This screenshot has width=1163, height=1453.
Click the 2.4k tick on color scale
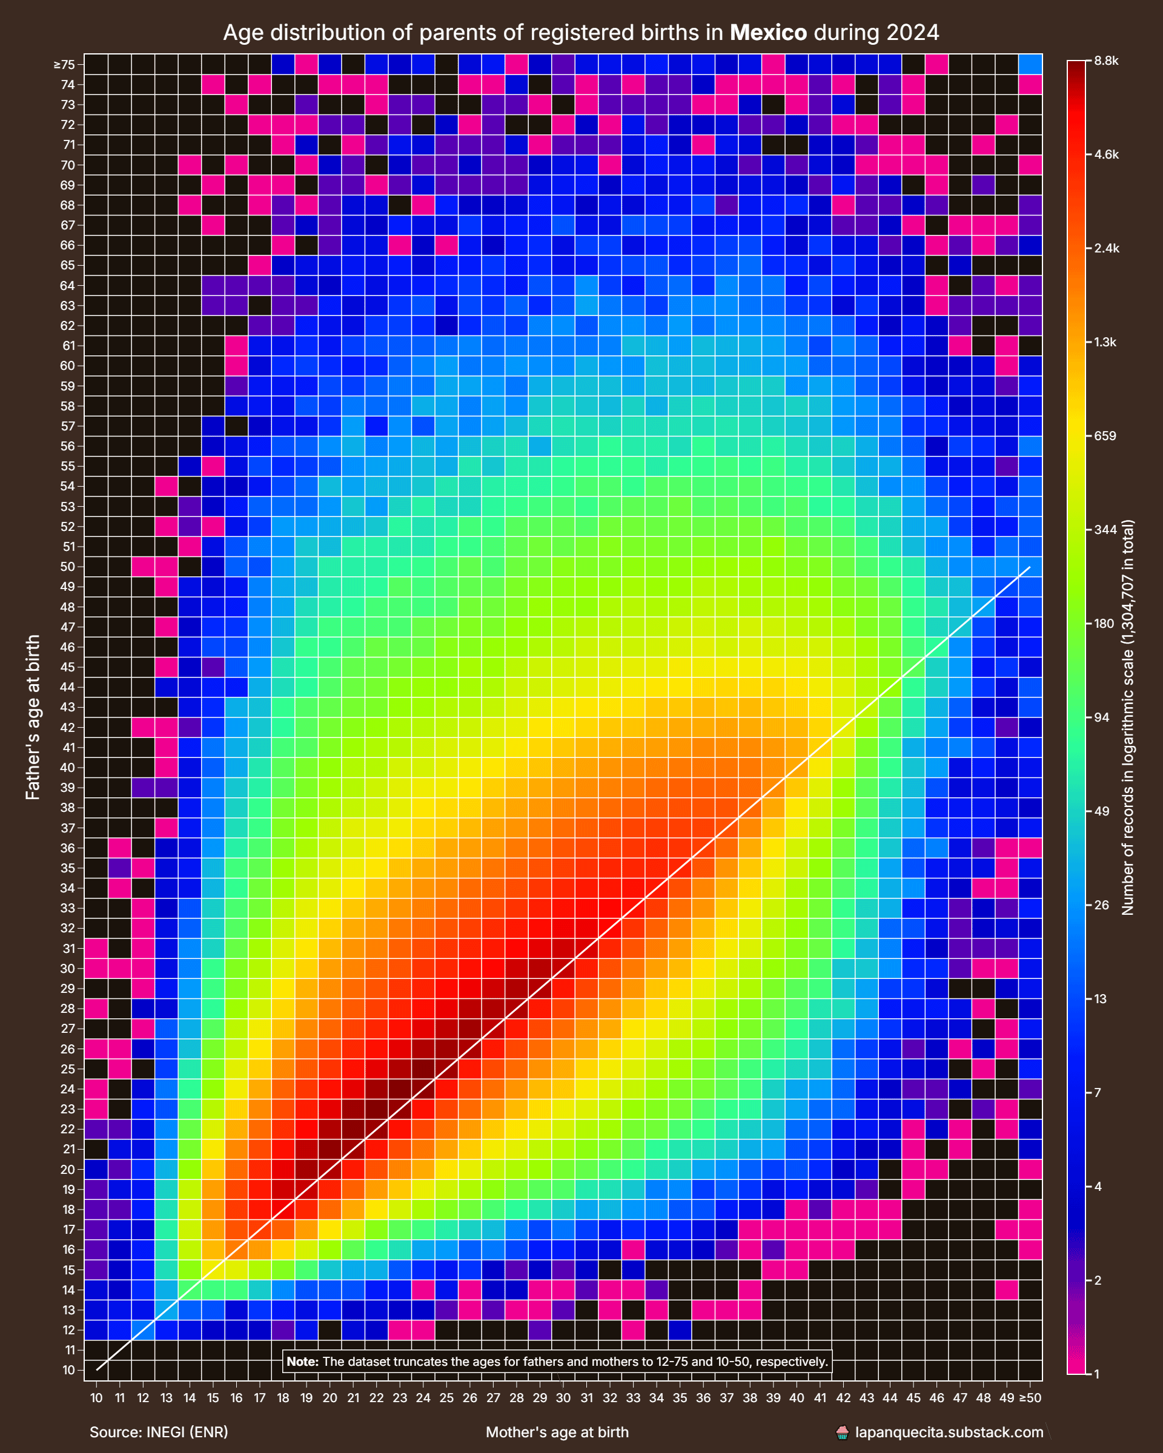(x=1105, y=248)
